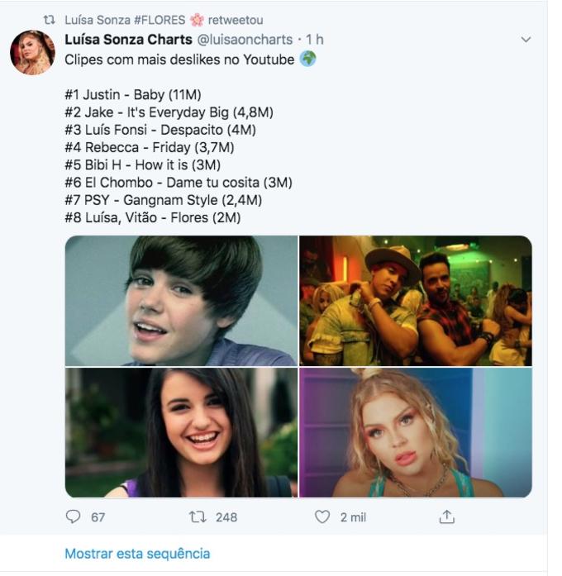Click the reply speech bubble icon
The image size is (562, 576).
click(x=74, y=516)
